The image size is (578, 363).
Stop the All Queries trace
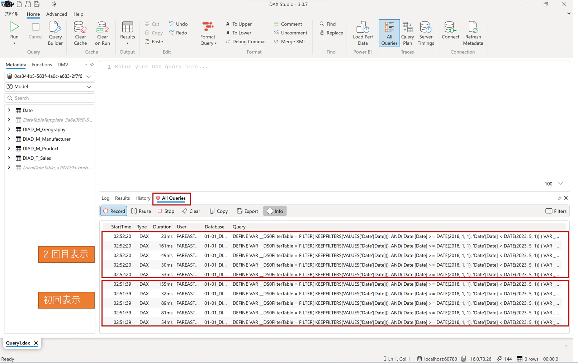166,211
